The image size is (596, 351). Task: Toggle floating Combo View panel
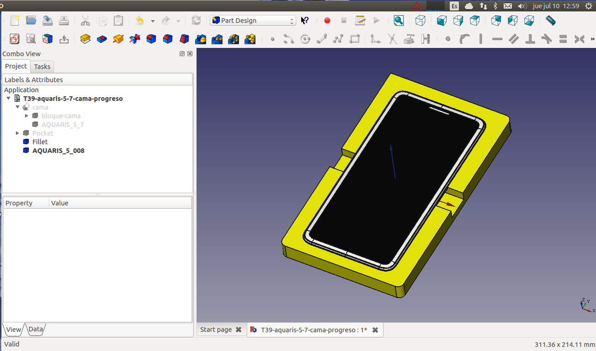click(182, 54)
